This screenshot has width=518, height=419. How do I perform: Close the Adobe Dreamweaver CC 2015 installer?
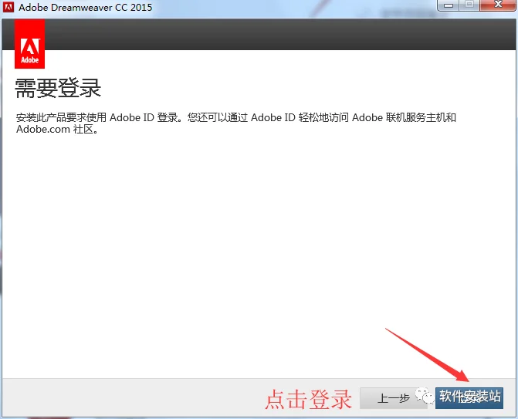pos(498,5)
